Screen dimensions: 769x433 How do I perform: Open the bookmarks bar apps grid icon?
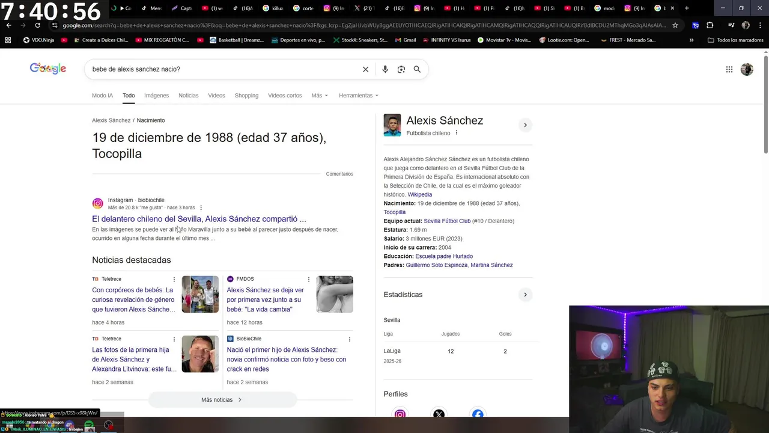click(8, 40)
